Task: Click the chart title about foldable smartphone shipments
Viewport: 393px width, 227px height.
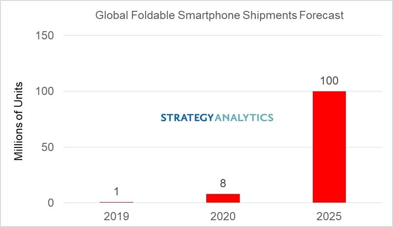Action: pos(219,15)
